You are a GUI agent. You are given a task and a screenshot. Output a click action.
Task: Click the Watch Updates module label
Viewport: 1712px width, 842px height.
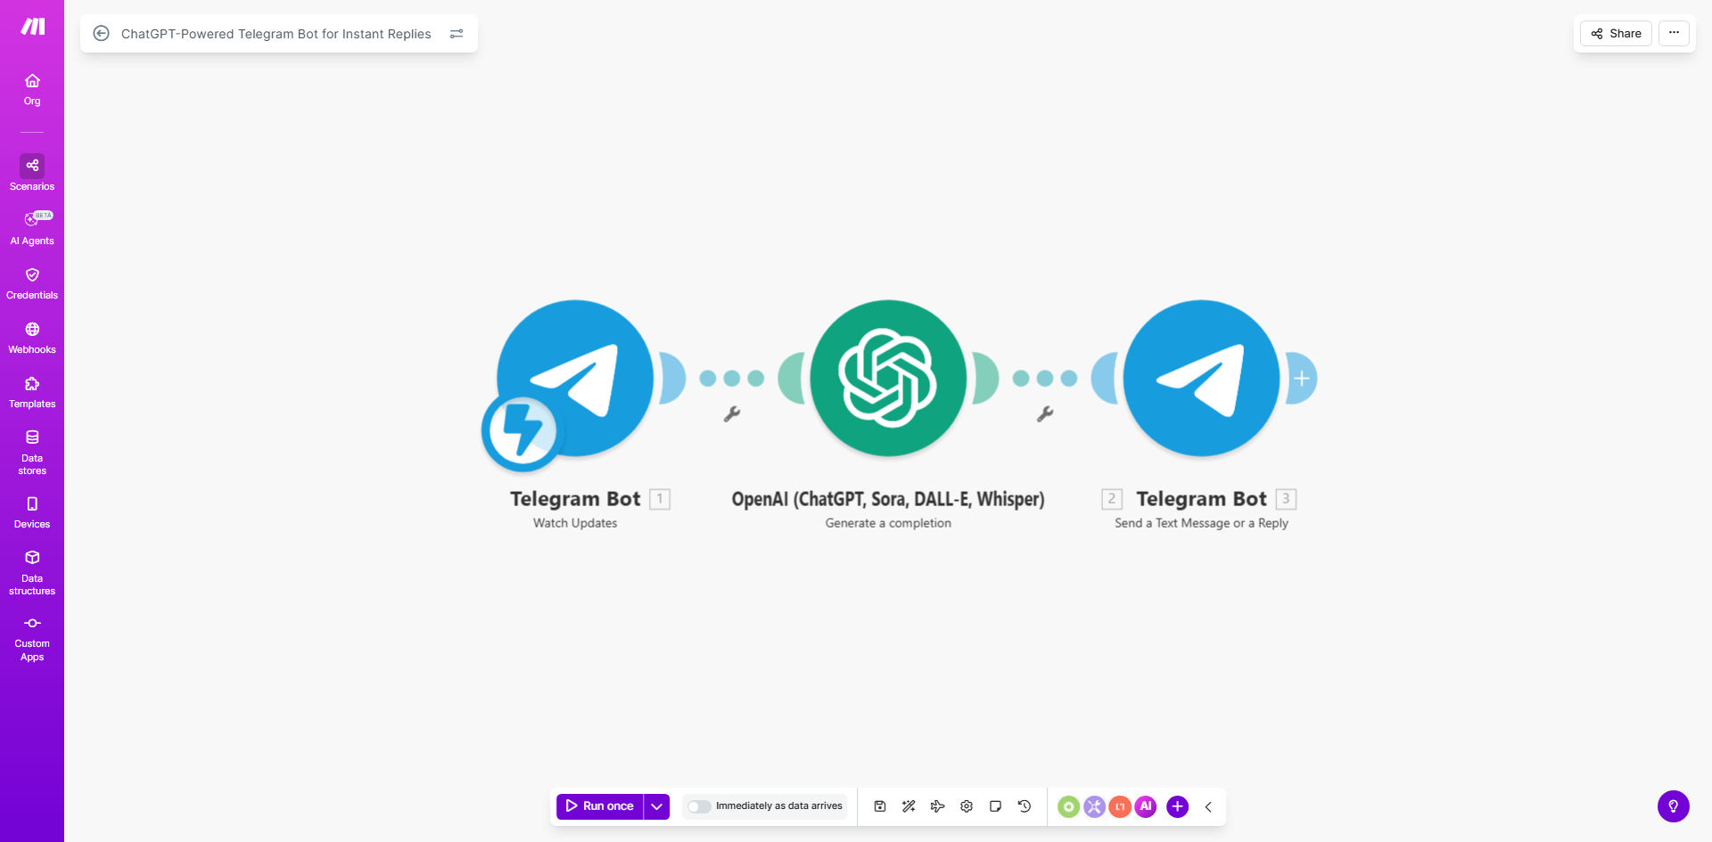click(x=575, y=523)
